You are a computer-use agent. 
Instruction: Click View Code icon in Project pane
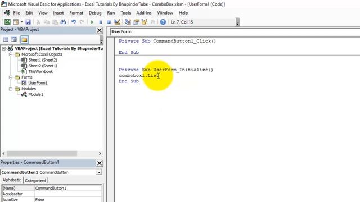(6, 40)
